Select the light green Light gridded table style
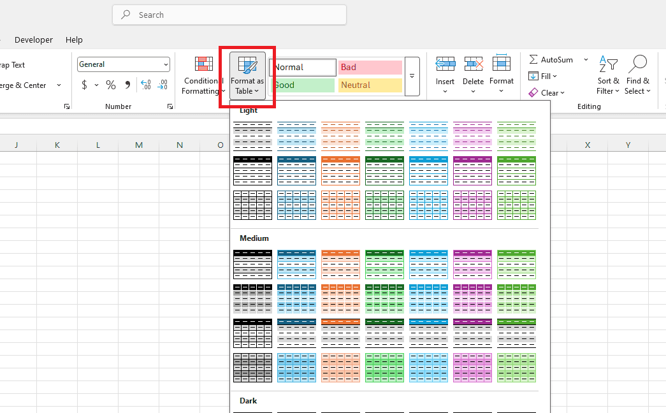 [516, 205]
